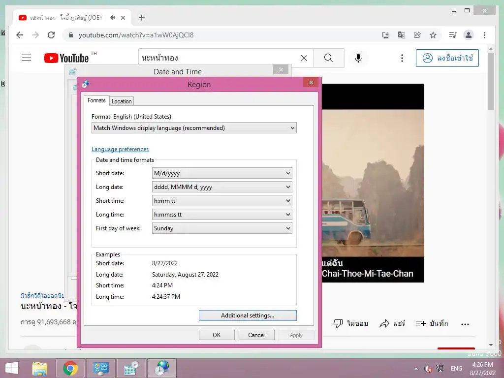This screenshot has width=504, height=378.
Task: Open Control Panel taskbar item
Action: click(x=101, y=368)
